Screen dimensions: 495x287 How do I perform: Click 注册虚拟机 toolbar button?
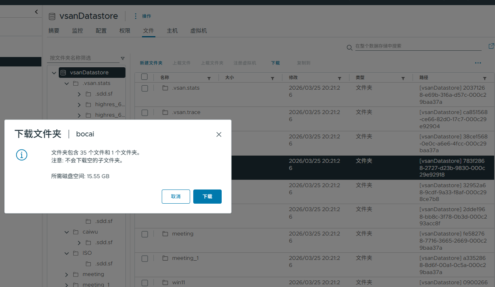click(245, 63)
